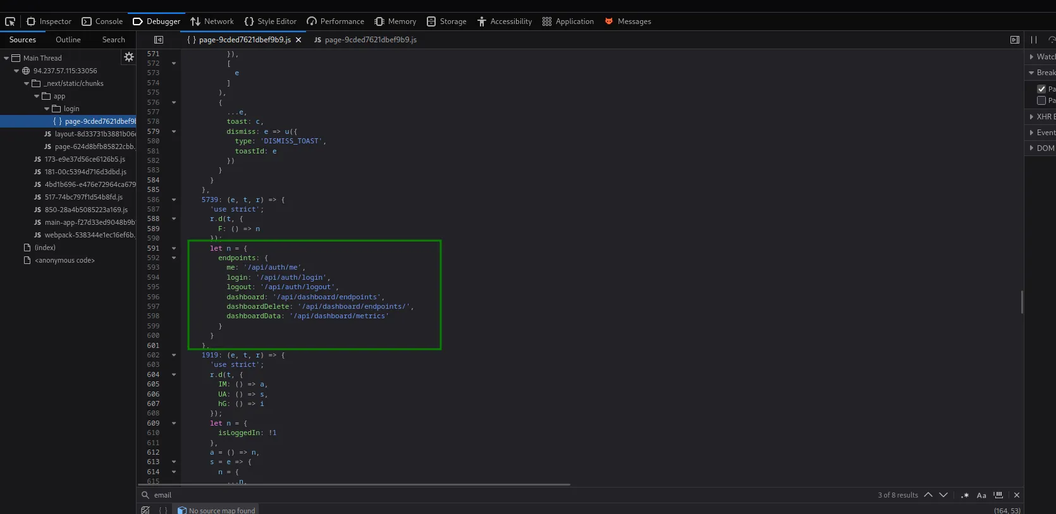
Task: Switch to the Search sidebar tab
Action: tap(114, 40)
